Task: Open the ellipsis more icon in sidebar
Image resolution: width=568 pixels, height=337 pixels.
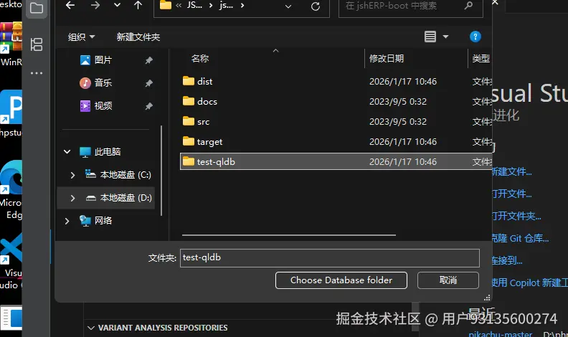Action: point(37,72)
